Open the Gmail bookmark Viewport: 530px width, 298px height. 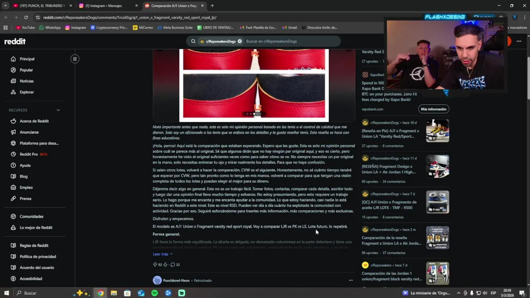click(289, 28)
